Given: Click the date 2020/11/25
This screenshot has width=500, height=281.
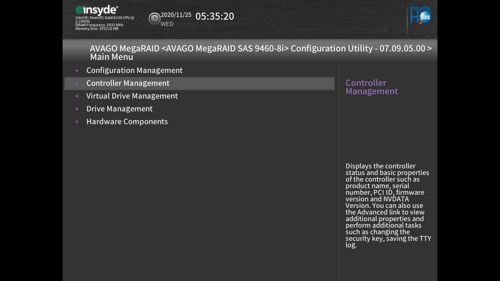Looking at the screenshot, I should point(176,15).
